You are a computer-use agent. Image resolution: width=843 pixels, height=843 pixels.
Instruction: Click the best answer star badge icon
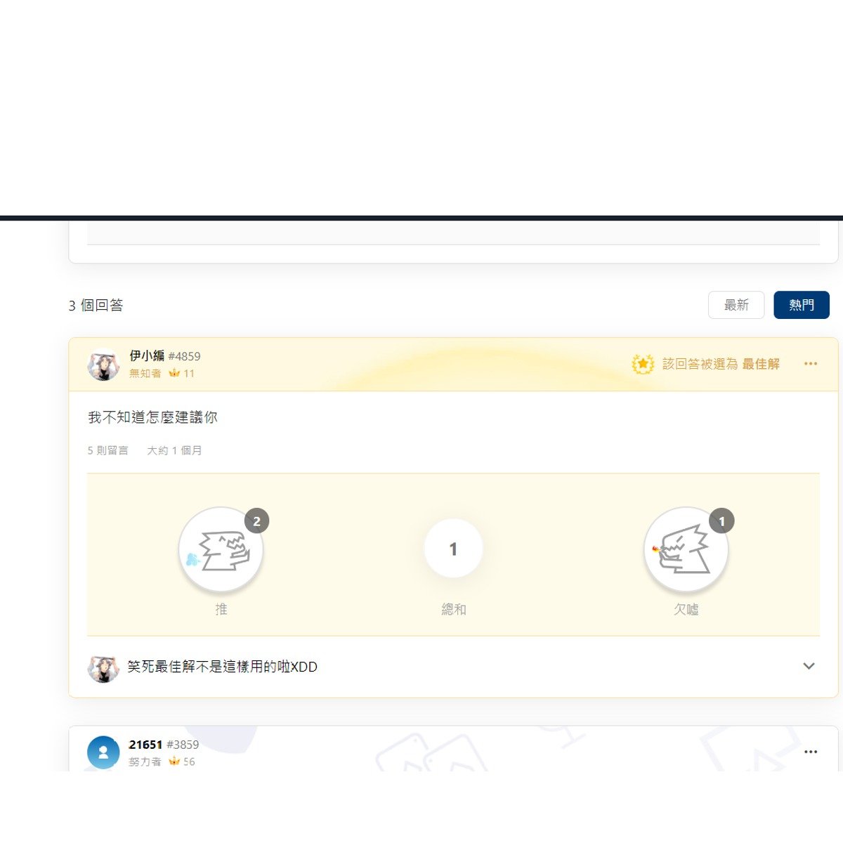pos(642,364)
